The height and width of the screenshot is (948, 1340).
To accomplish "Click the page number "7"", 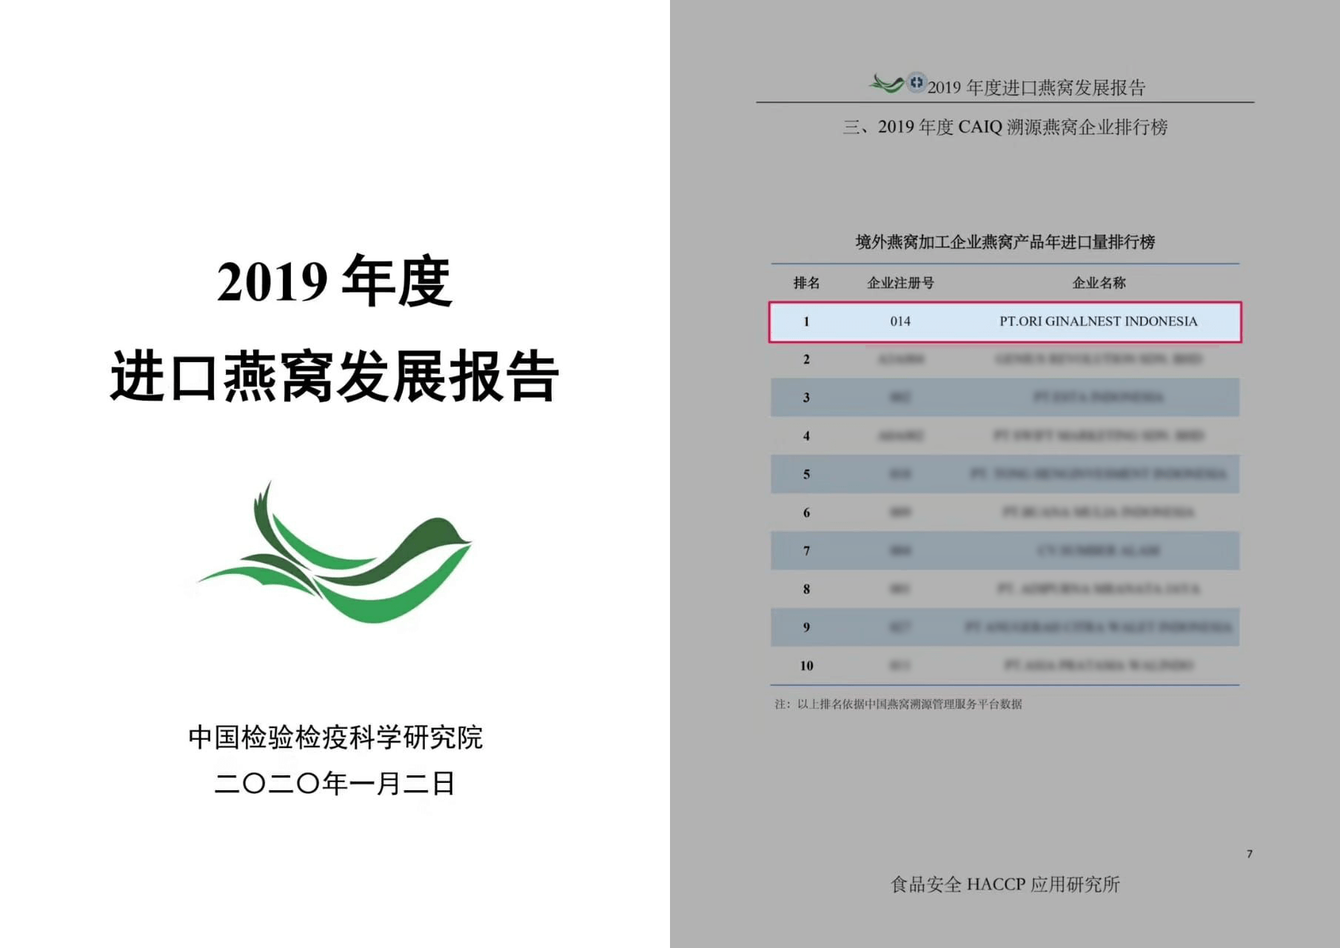I will [x=1250, y=854].
